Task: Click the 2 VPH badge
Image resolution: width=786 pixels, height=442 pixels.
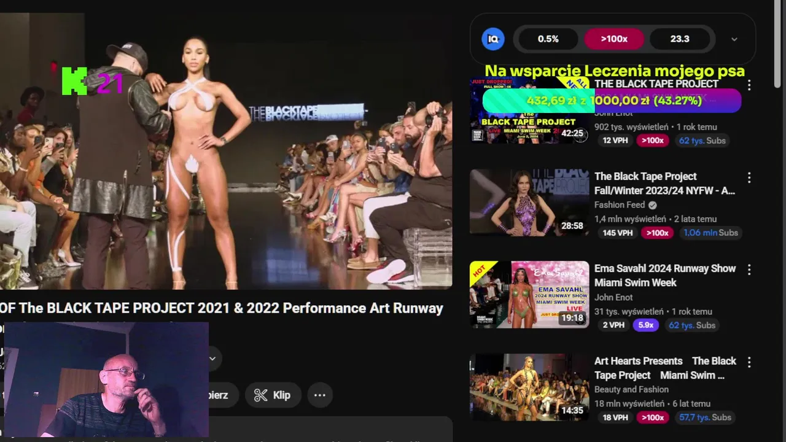Action: pos(613,325)
